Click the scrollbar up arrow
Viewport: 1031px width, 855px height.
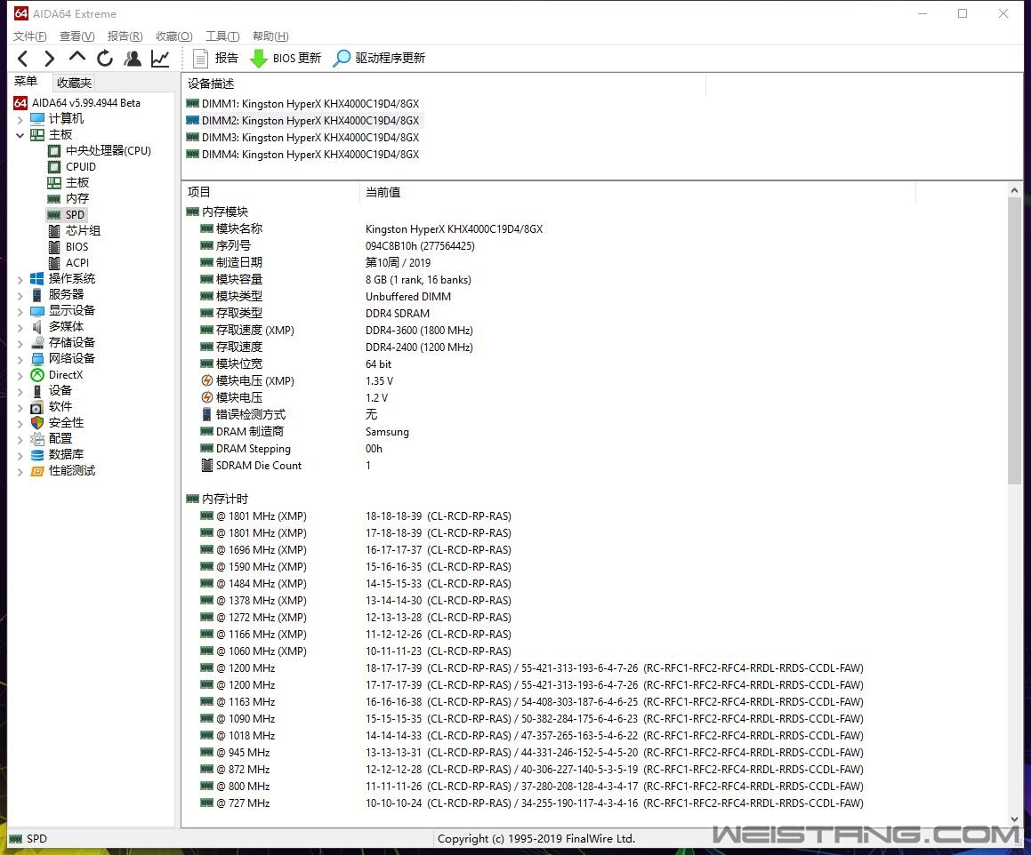(x=1015, y=190)
